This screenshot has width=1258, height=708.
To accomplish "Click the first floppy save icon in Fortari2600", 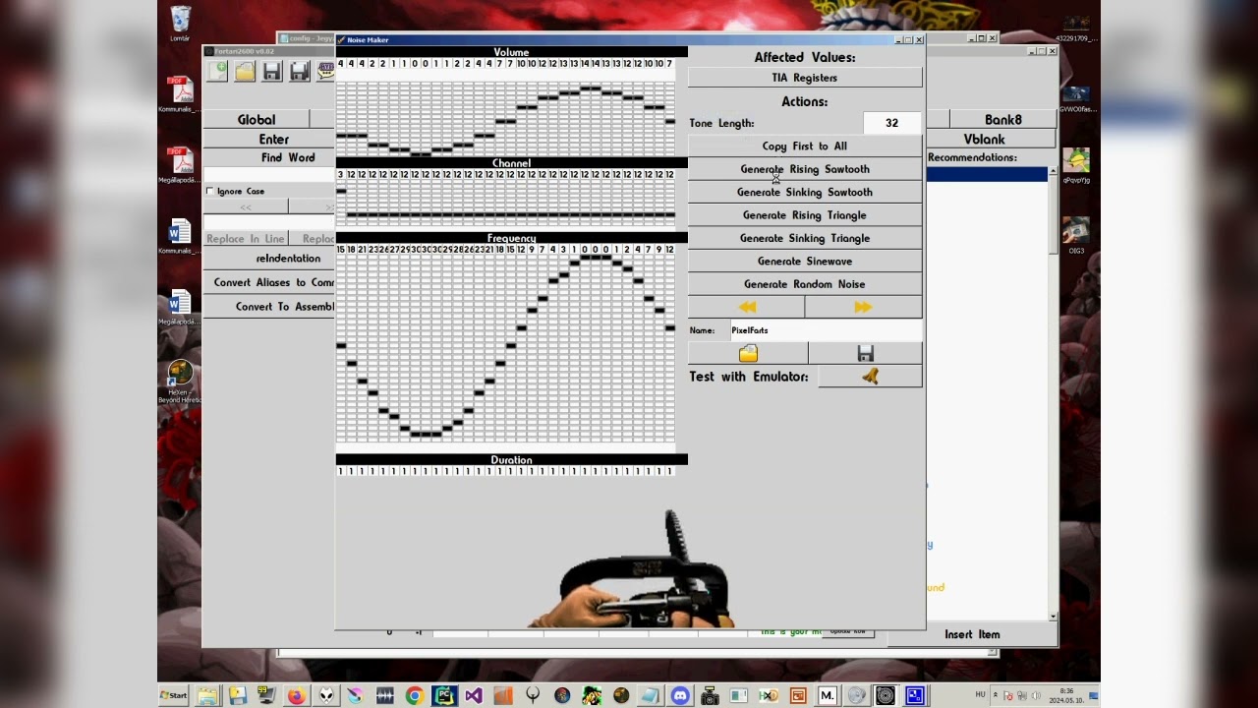I will tap(272, 71).
